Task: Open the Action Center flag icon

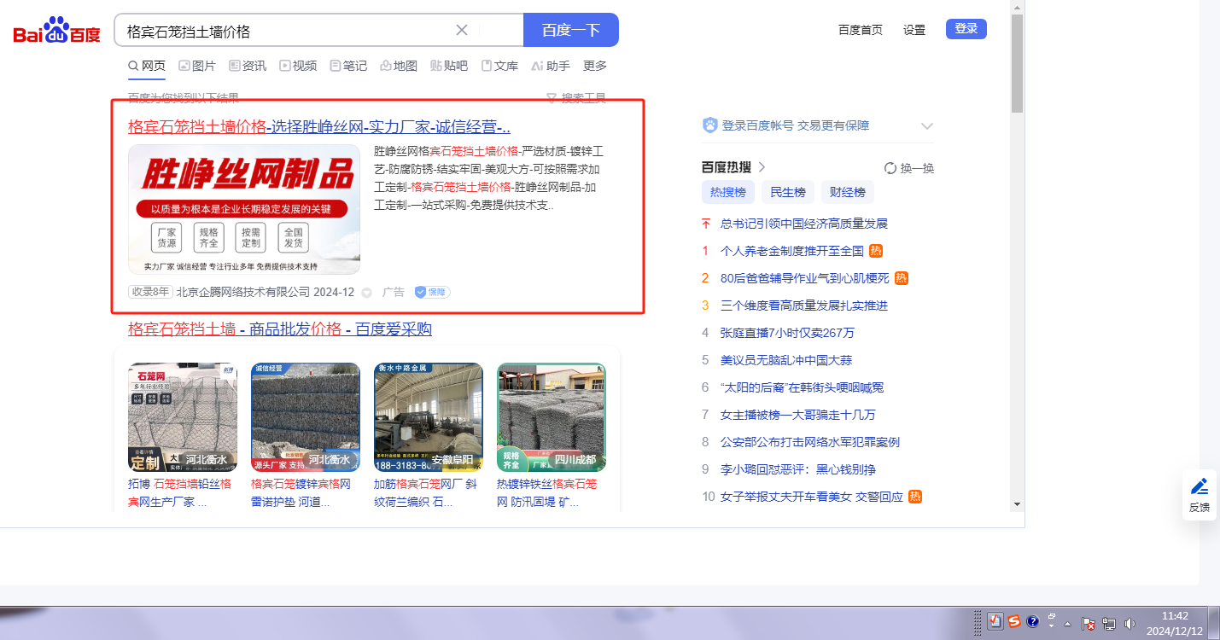Action: [1089, 624]
